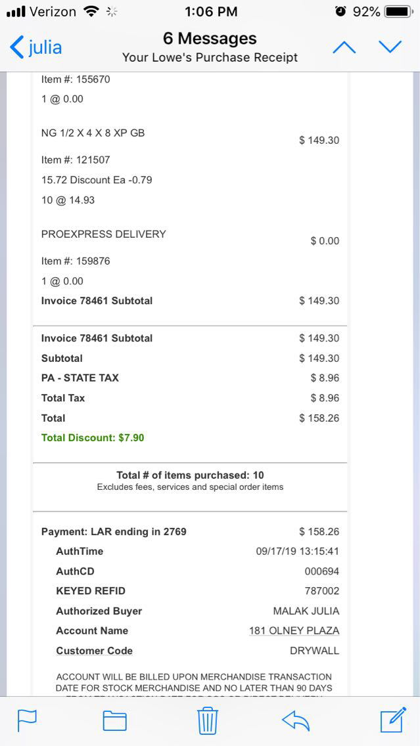Tap the green Total Discount text
The width and height of the screenshot is (420, 746).
coord(93,437)
